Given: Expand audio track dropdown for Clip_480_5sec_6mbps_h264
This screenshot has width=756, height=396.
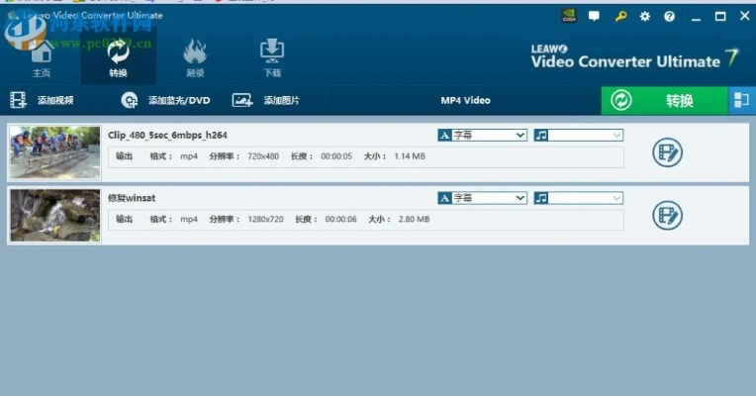Looking at the screenshot, I should tap(616, 135).
